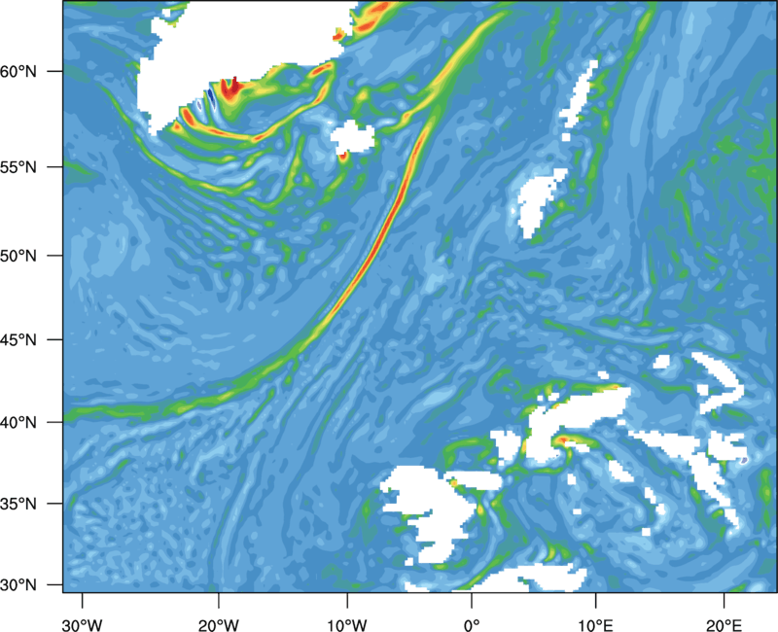This screenshot has width=778, height=632.
Task: Click the 20°E longitude label
Action: tap(724, 625)
